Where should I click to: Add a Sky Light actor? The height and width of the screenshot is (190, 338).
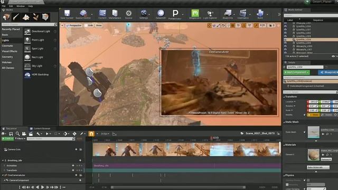pyautogui.click(x=40, y=66)
